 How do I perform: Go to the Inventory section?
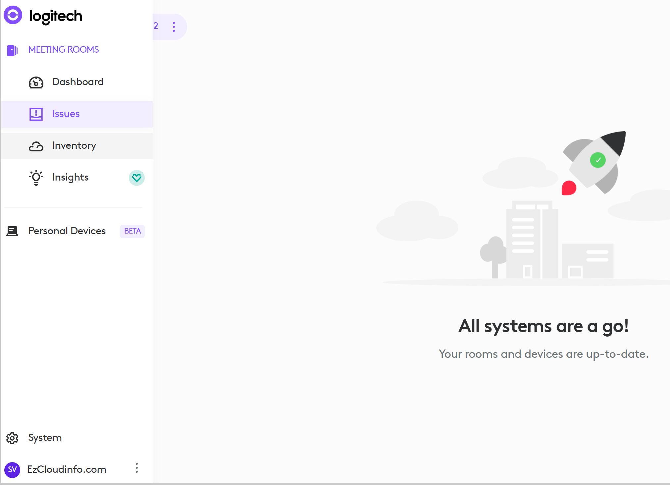click(74, 145)
